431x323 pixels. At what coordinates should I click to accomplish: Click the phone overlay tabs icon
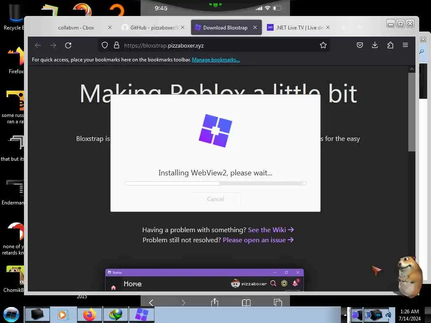pyautogui.click(x=278, y=302)
